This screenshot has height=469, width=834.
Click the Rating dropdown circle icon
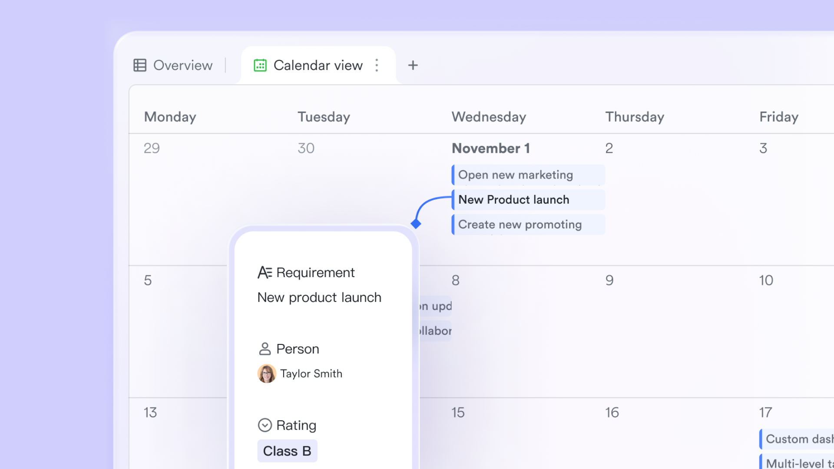pos(265,425)
